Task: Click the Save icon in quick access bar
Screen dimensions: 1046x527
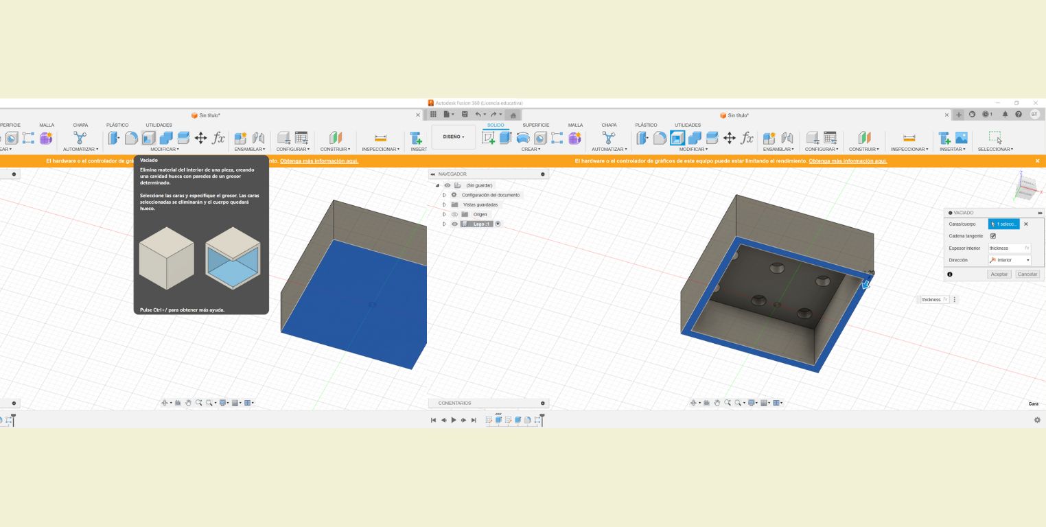Action: (465, 115)
